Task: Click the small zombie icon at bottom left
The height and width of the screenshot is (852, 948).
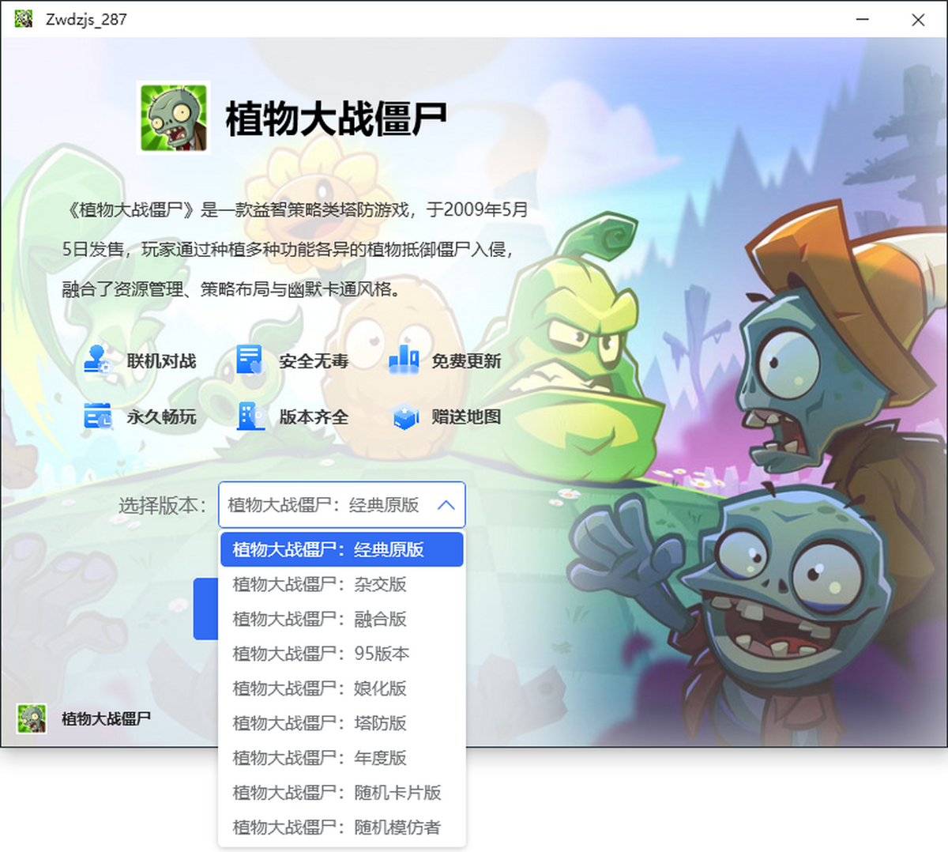Action: coord(32,718)
